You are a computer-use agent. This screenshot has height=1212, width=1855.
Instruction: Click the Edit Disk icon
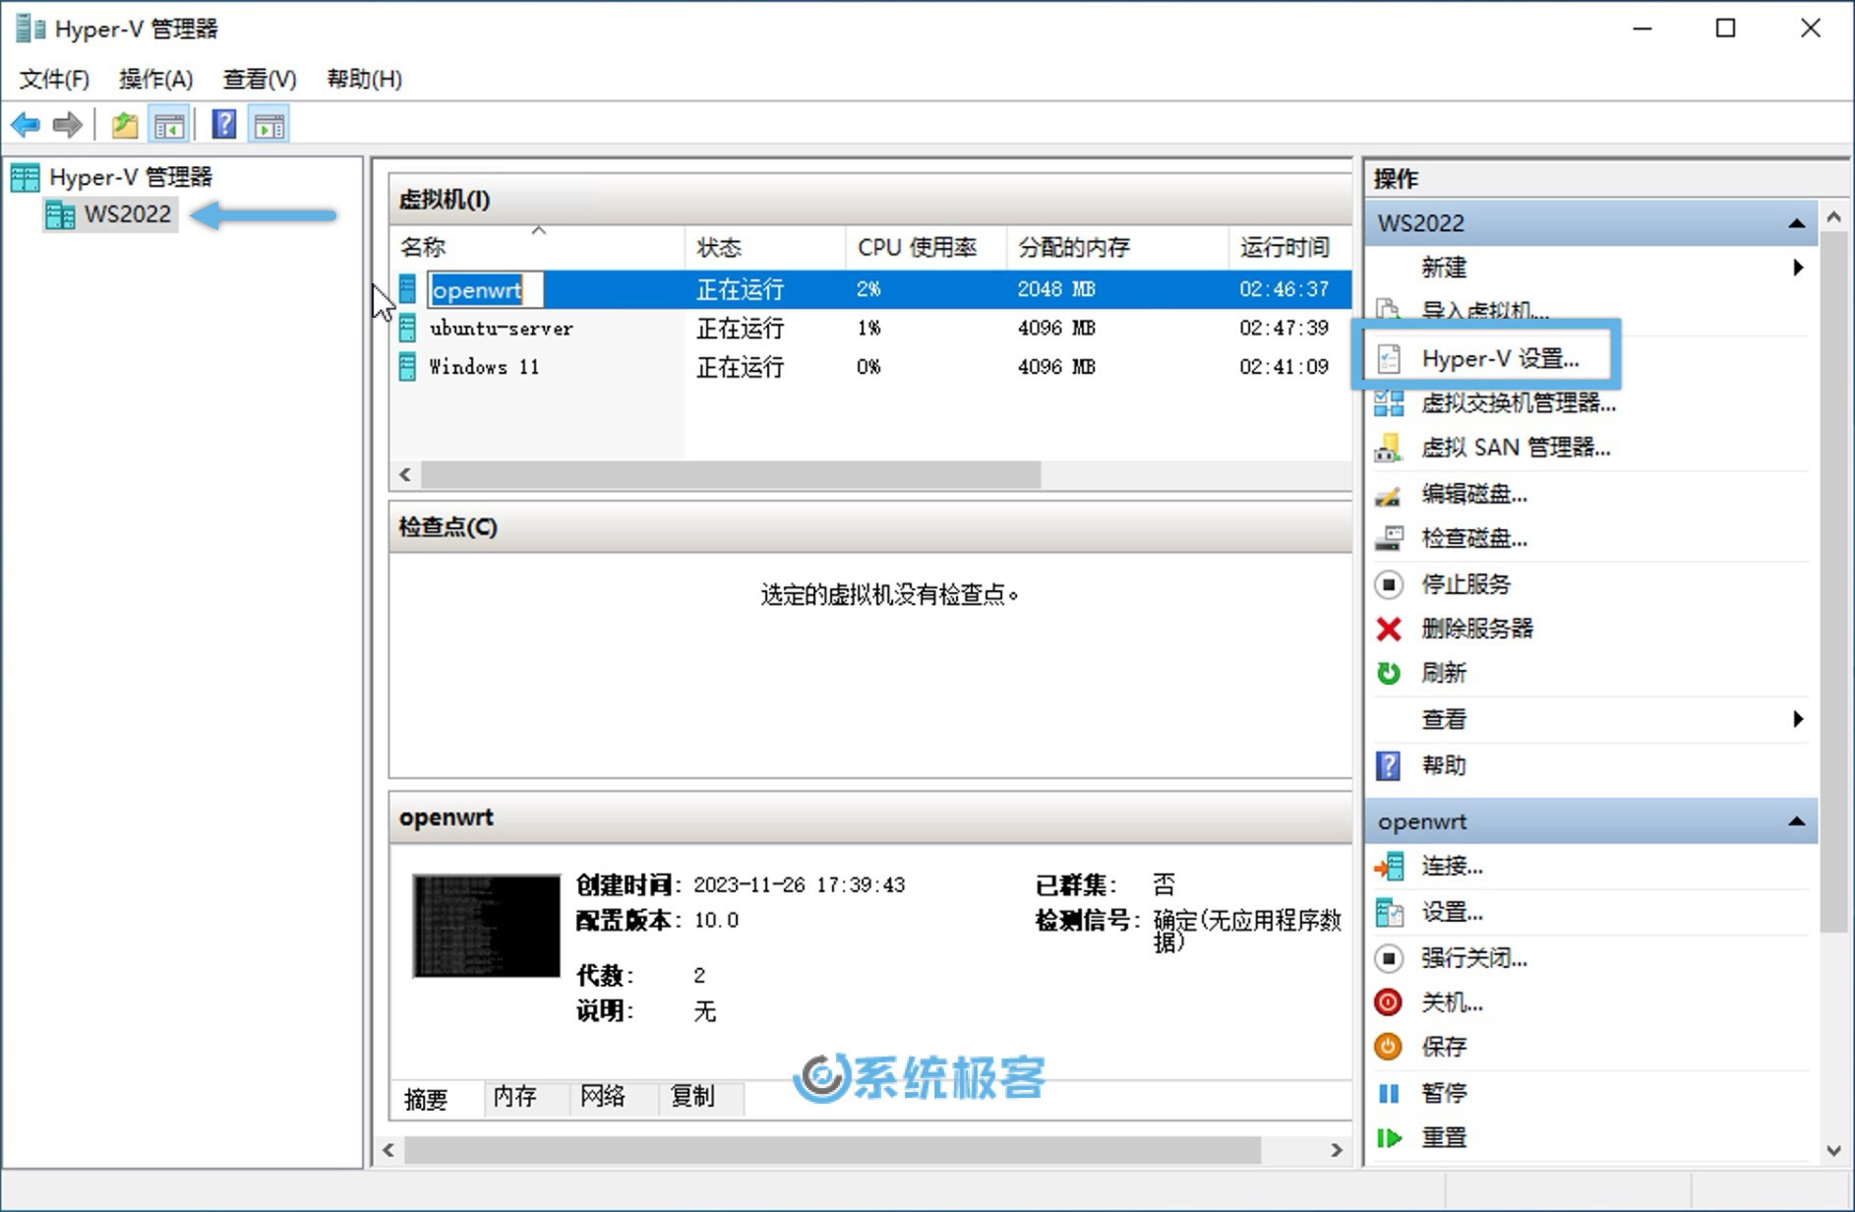click(1388, 494)
